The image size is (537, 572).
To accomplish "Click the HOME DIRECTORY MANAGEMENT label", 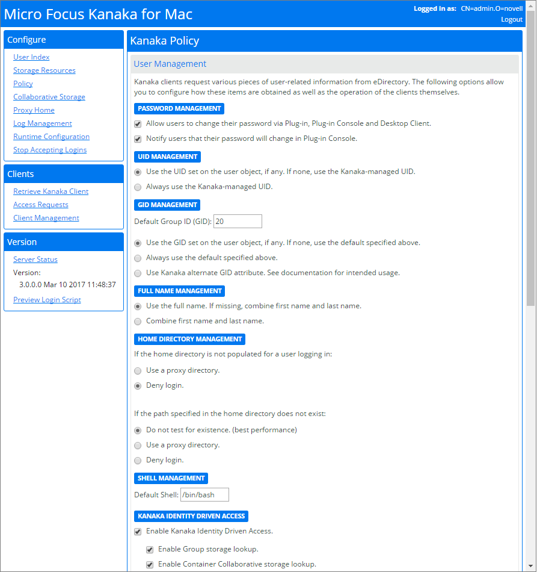I will [190, 339].
